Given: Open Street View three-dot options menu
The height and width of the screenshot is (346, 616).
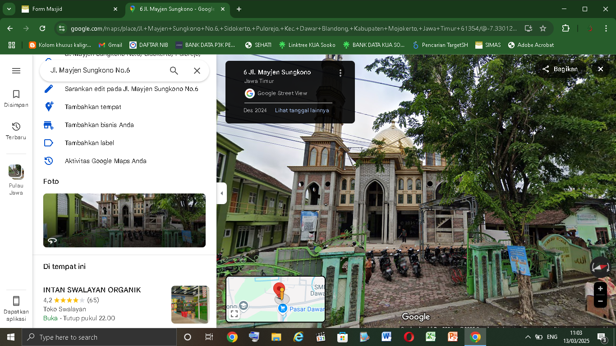Looking at the screenshot, I should coord(340,73).
